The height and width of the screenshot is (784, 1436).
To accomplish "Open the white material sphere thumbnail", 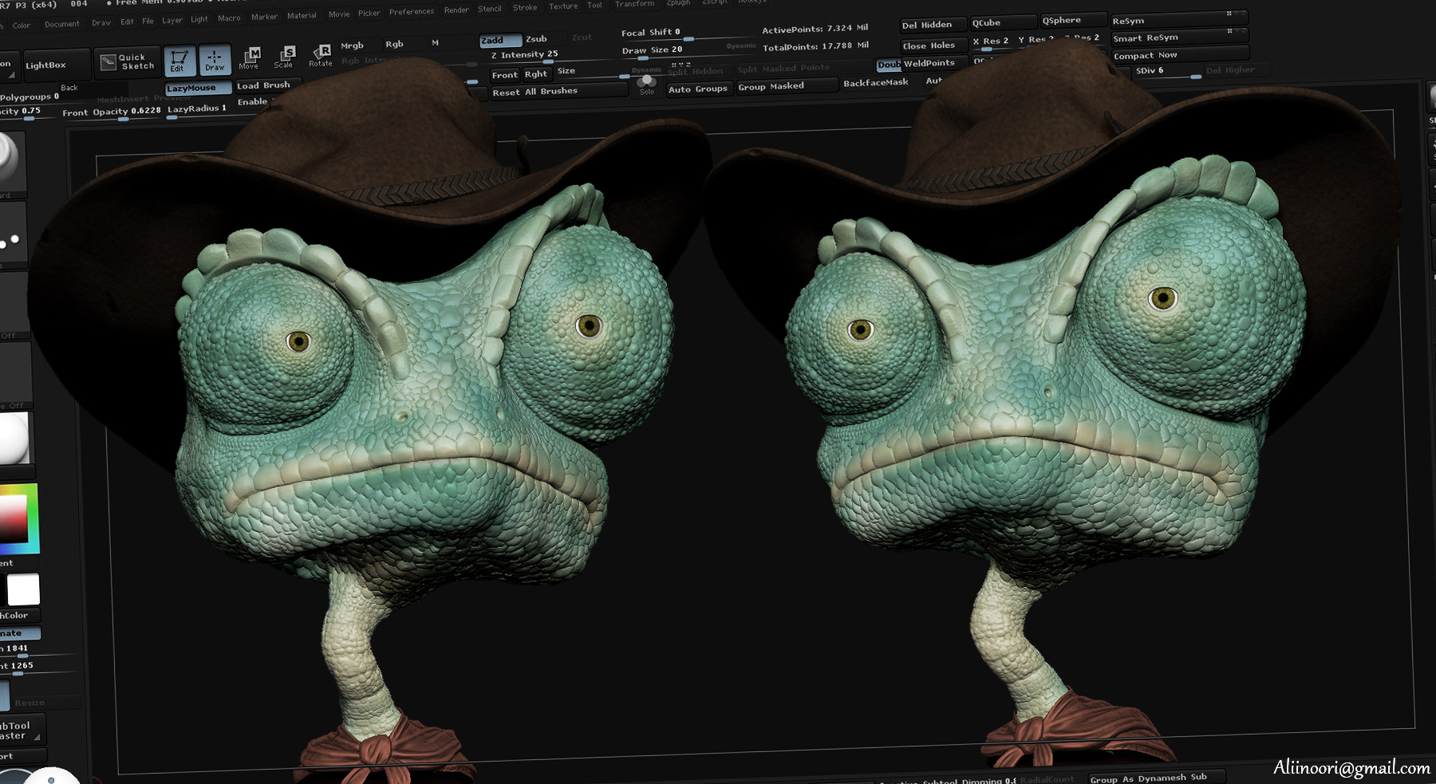I will point(14,438).
